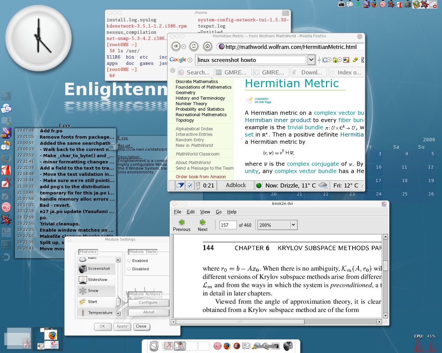The height and width of the screenshot is (353, 442).
Task: Click the About button under Module Actions
Action: click(148, 312)
